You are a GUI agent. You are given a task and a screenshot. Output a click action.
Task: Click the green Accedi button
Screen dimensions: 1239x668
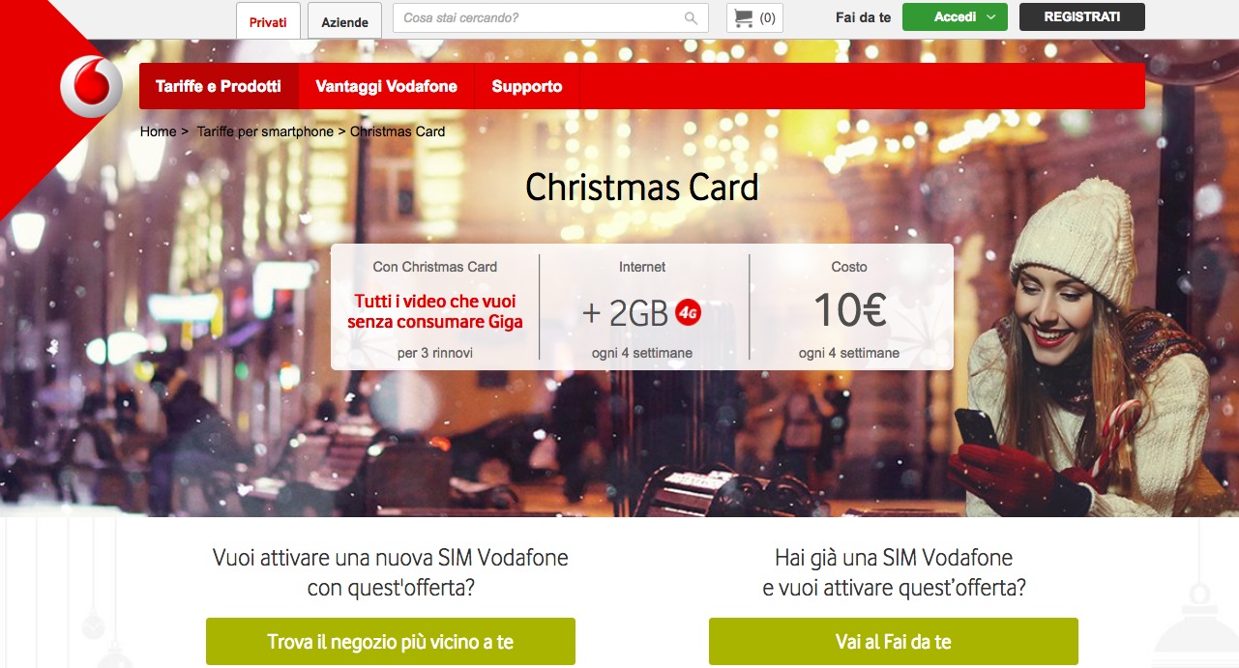pyautogui.click(x=955, y=17)
